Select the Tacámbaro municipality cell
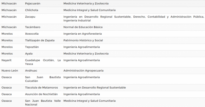The height and width of the screenshot is (107, 205). pyautogui.click(x=33, y=27)
